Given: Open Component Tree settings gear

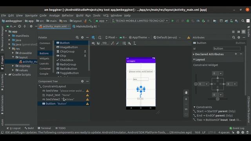Looking at the screenshot, I should tap(82, 81).
